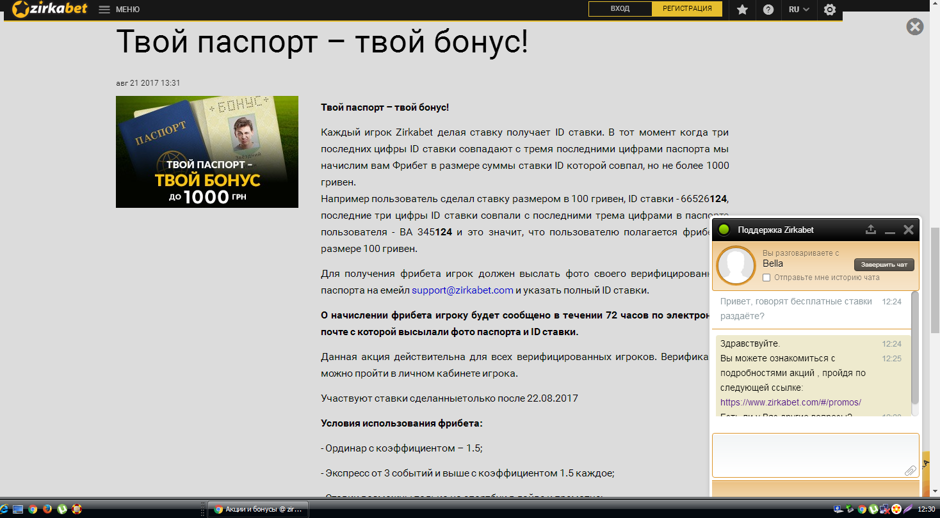Viewport: 940px width, 518px height.
Task: Click the Zirkabet logo
Action: (49, 9)
